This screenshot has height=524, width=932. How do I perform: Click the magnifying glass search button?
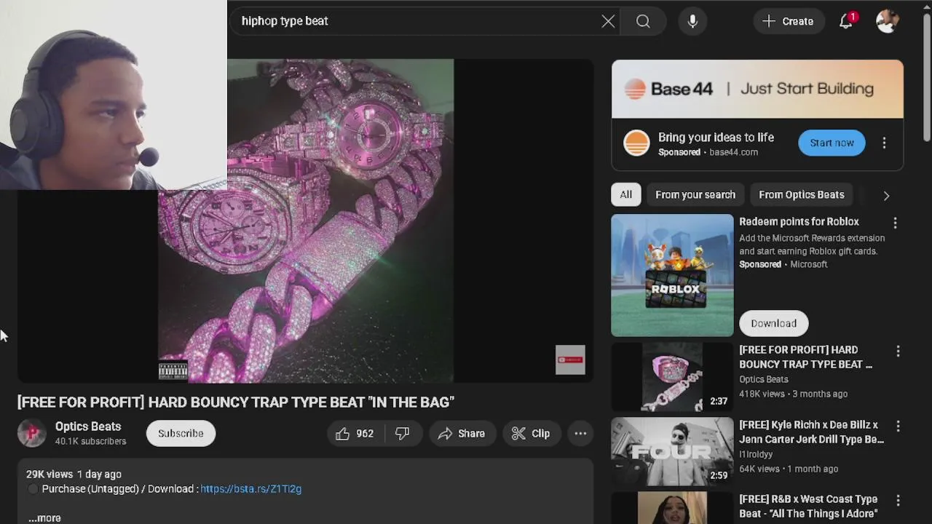tap(643, 21)
